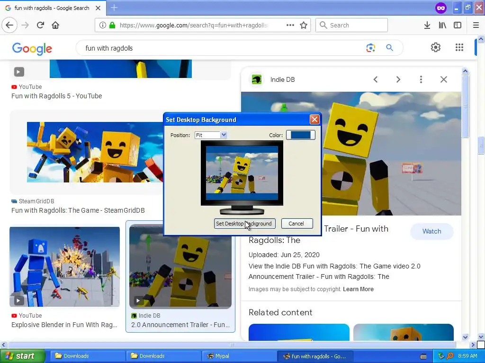Click the Indie DB panel title text
This screenshot has height=363, width=485.
pos(282,79)
